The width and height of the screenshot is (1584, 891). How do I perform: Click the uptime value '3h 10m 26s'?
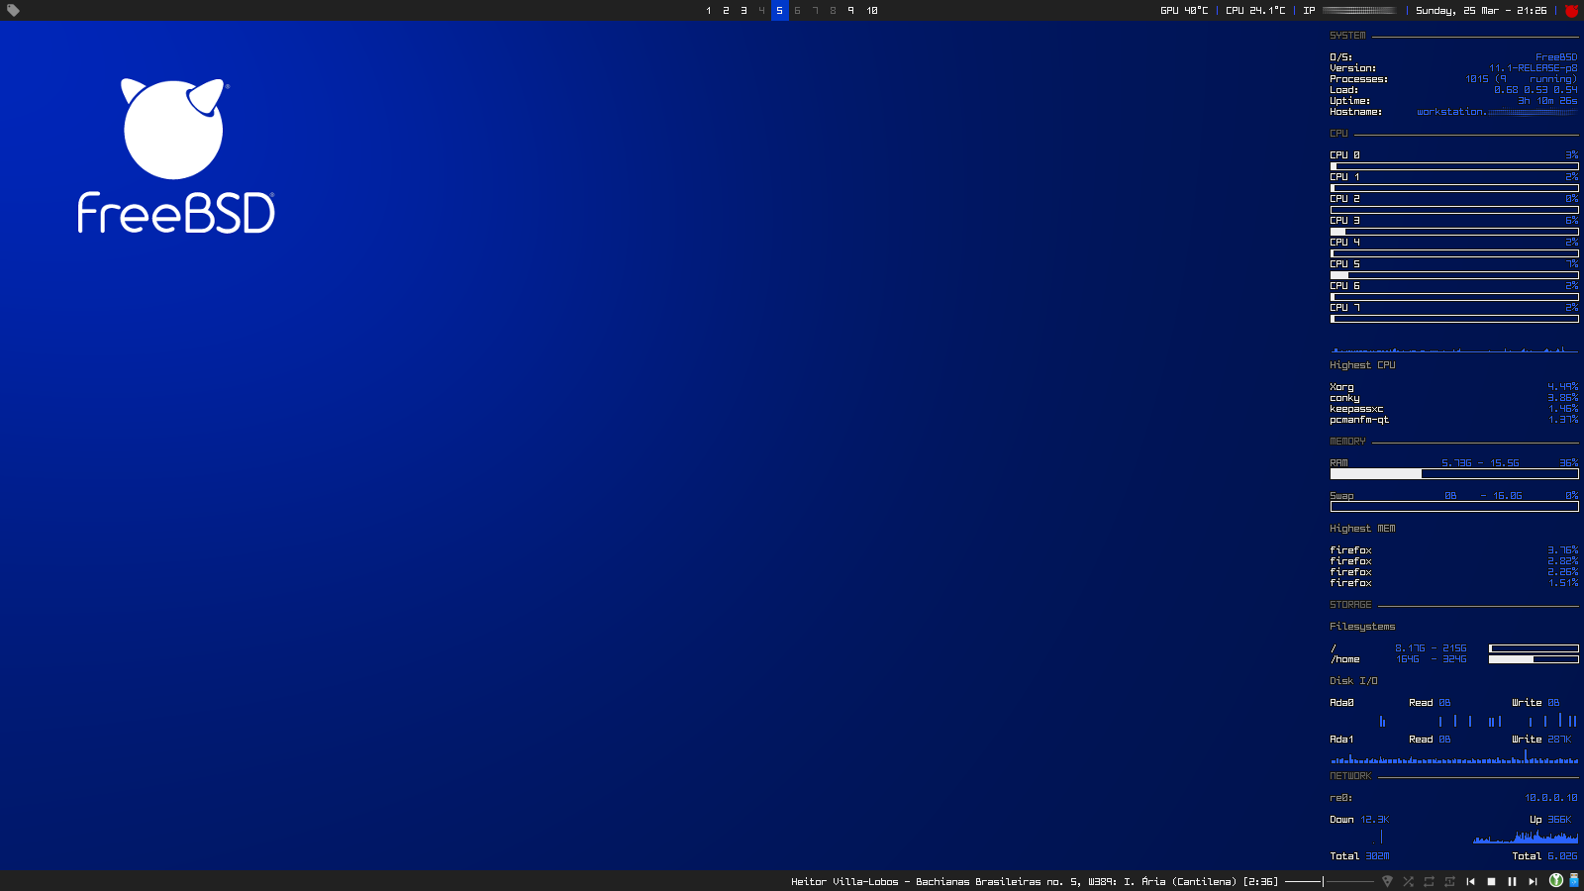click(1547, 101)
